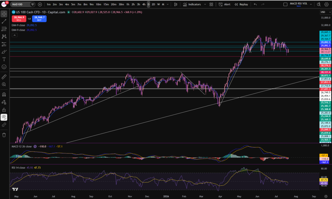Open the Fibonacci and Gann tools

[x=4, y=29]
